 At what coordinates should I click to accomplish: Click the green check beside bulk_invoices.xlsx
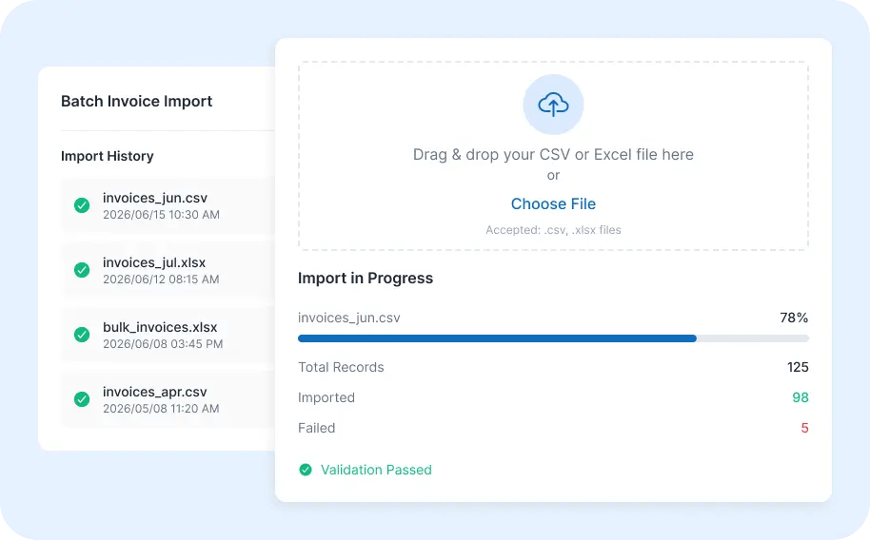coord(82,335)
